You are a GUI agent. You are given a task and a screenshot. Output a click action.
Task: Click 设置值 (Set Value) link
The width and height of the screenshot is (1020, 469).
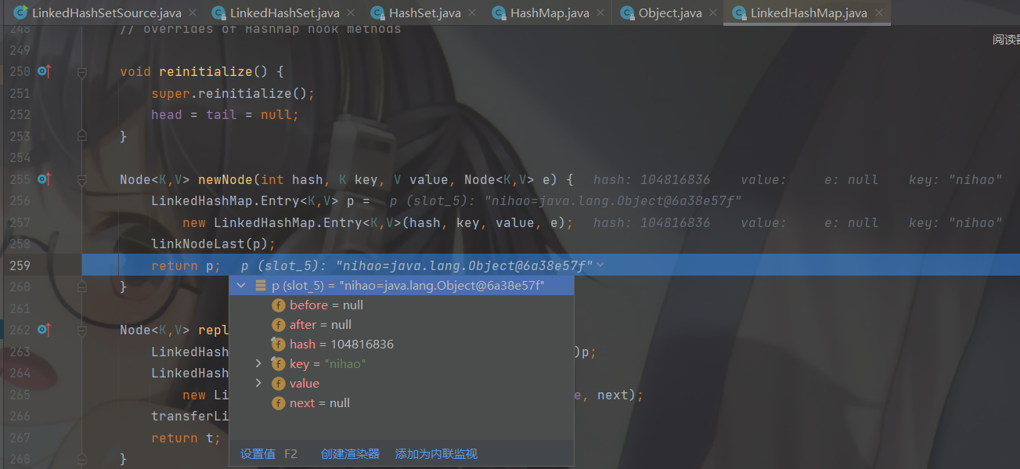[258, 454]
